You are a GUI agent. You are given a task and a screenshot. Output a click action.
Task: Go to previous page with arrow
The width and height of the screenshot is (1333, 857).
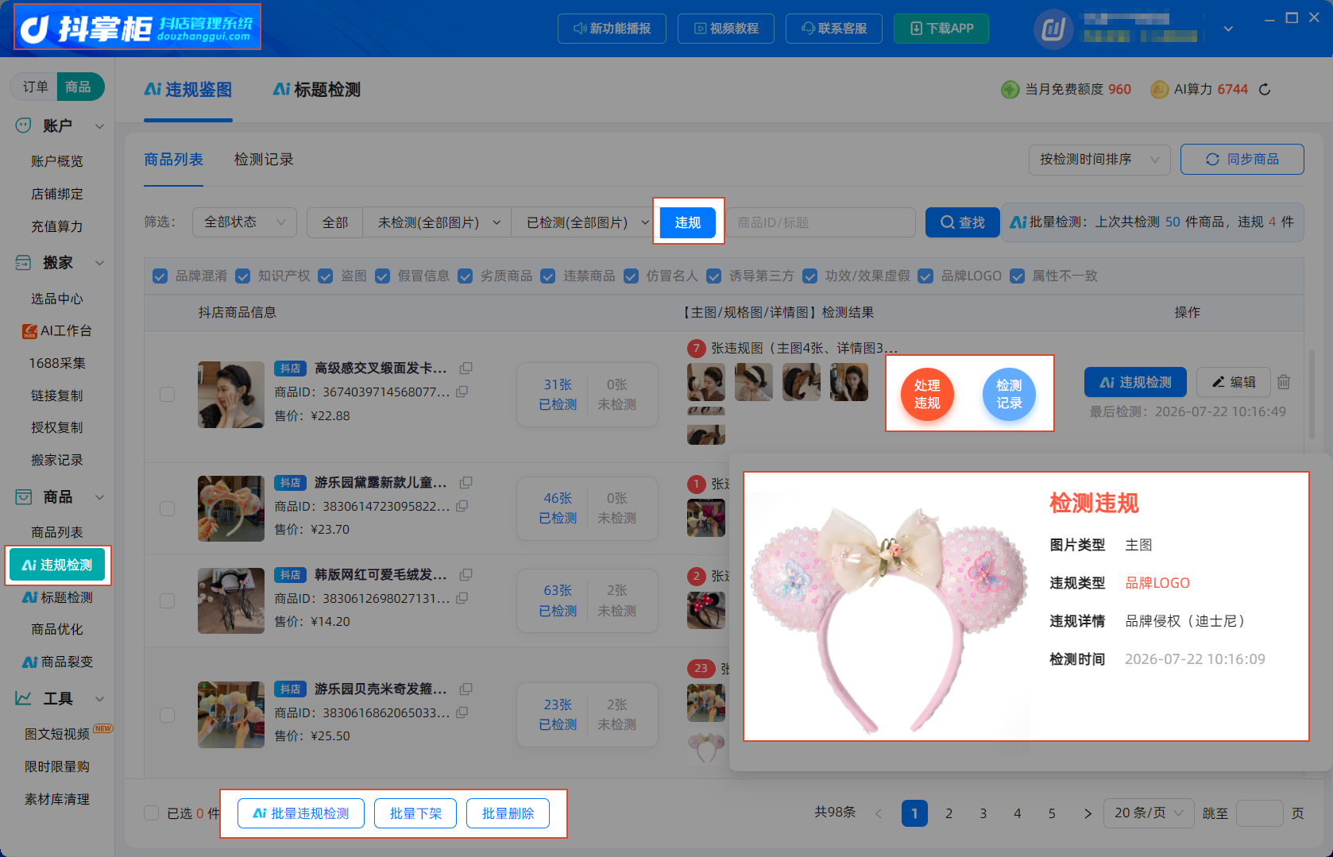coord(879,813)
